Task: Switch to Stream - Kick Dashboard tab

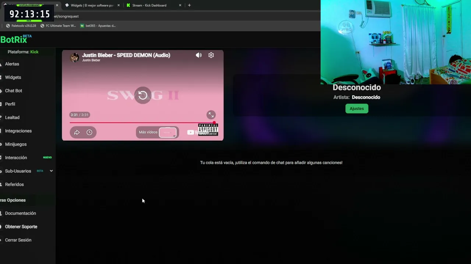Action: tap(153, 5)
